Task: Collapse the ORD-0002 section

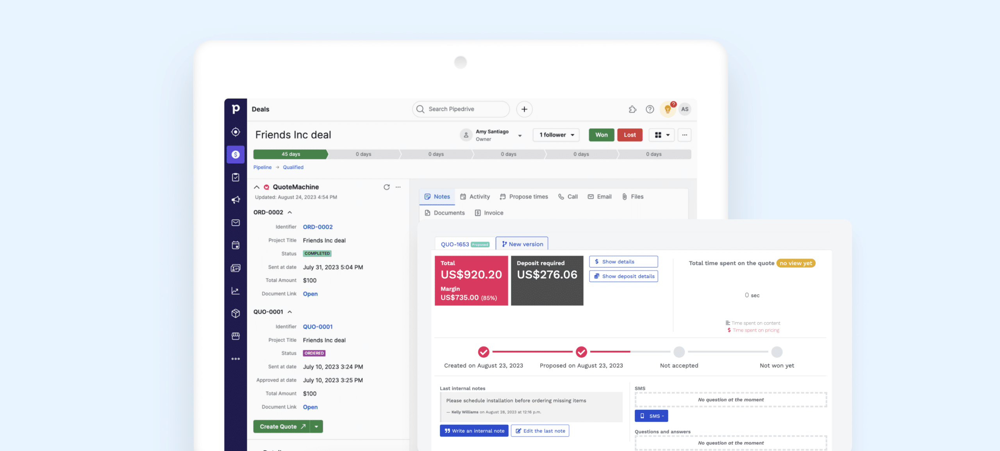Action: (x=290, y=212)
